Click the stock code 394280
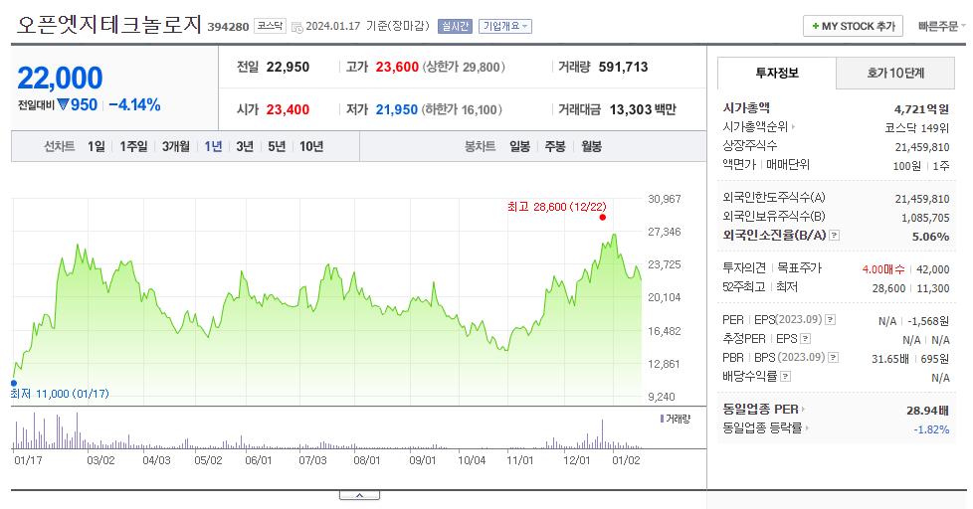 tap(228, 27)
